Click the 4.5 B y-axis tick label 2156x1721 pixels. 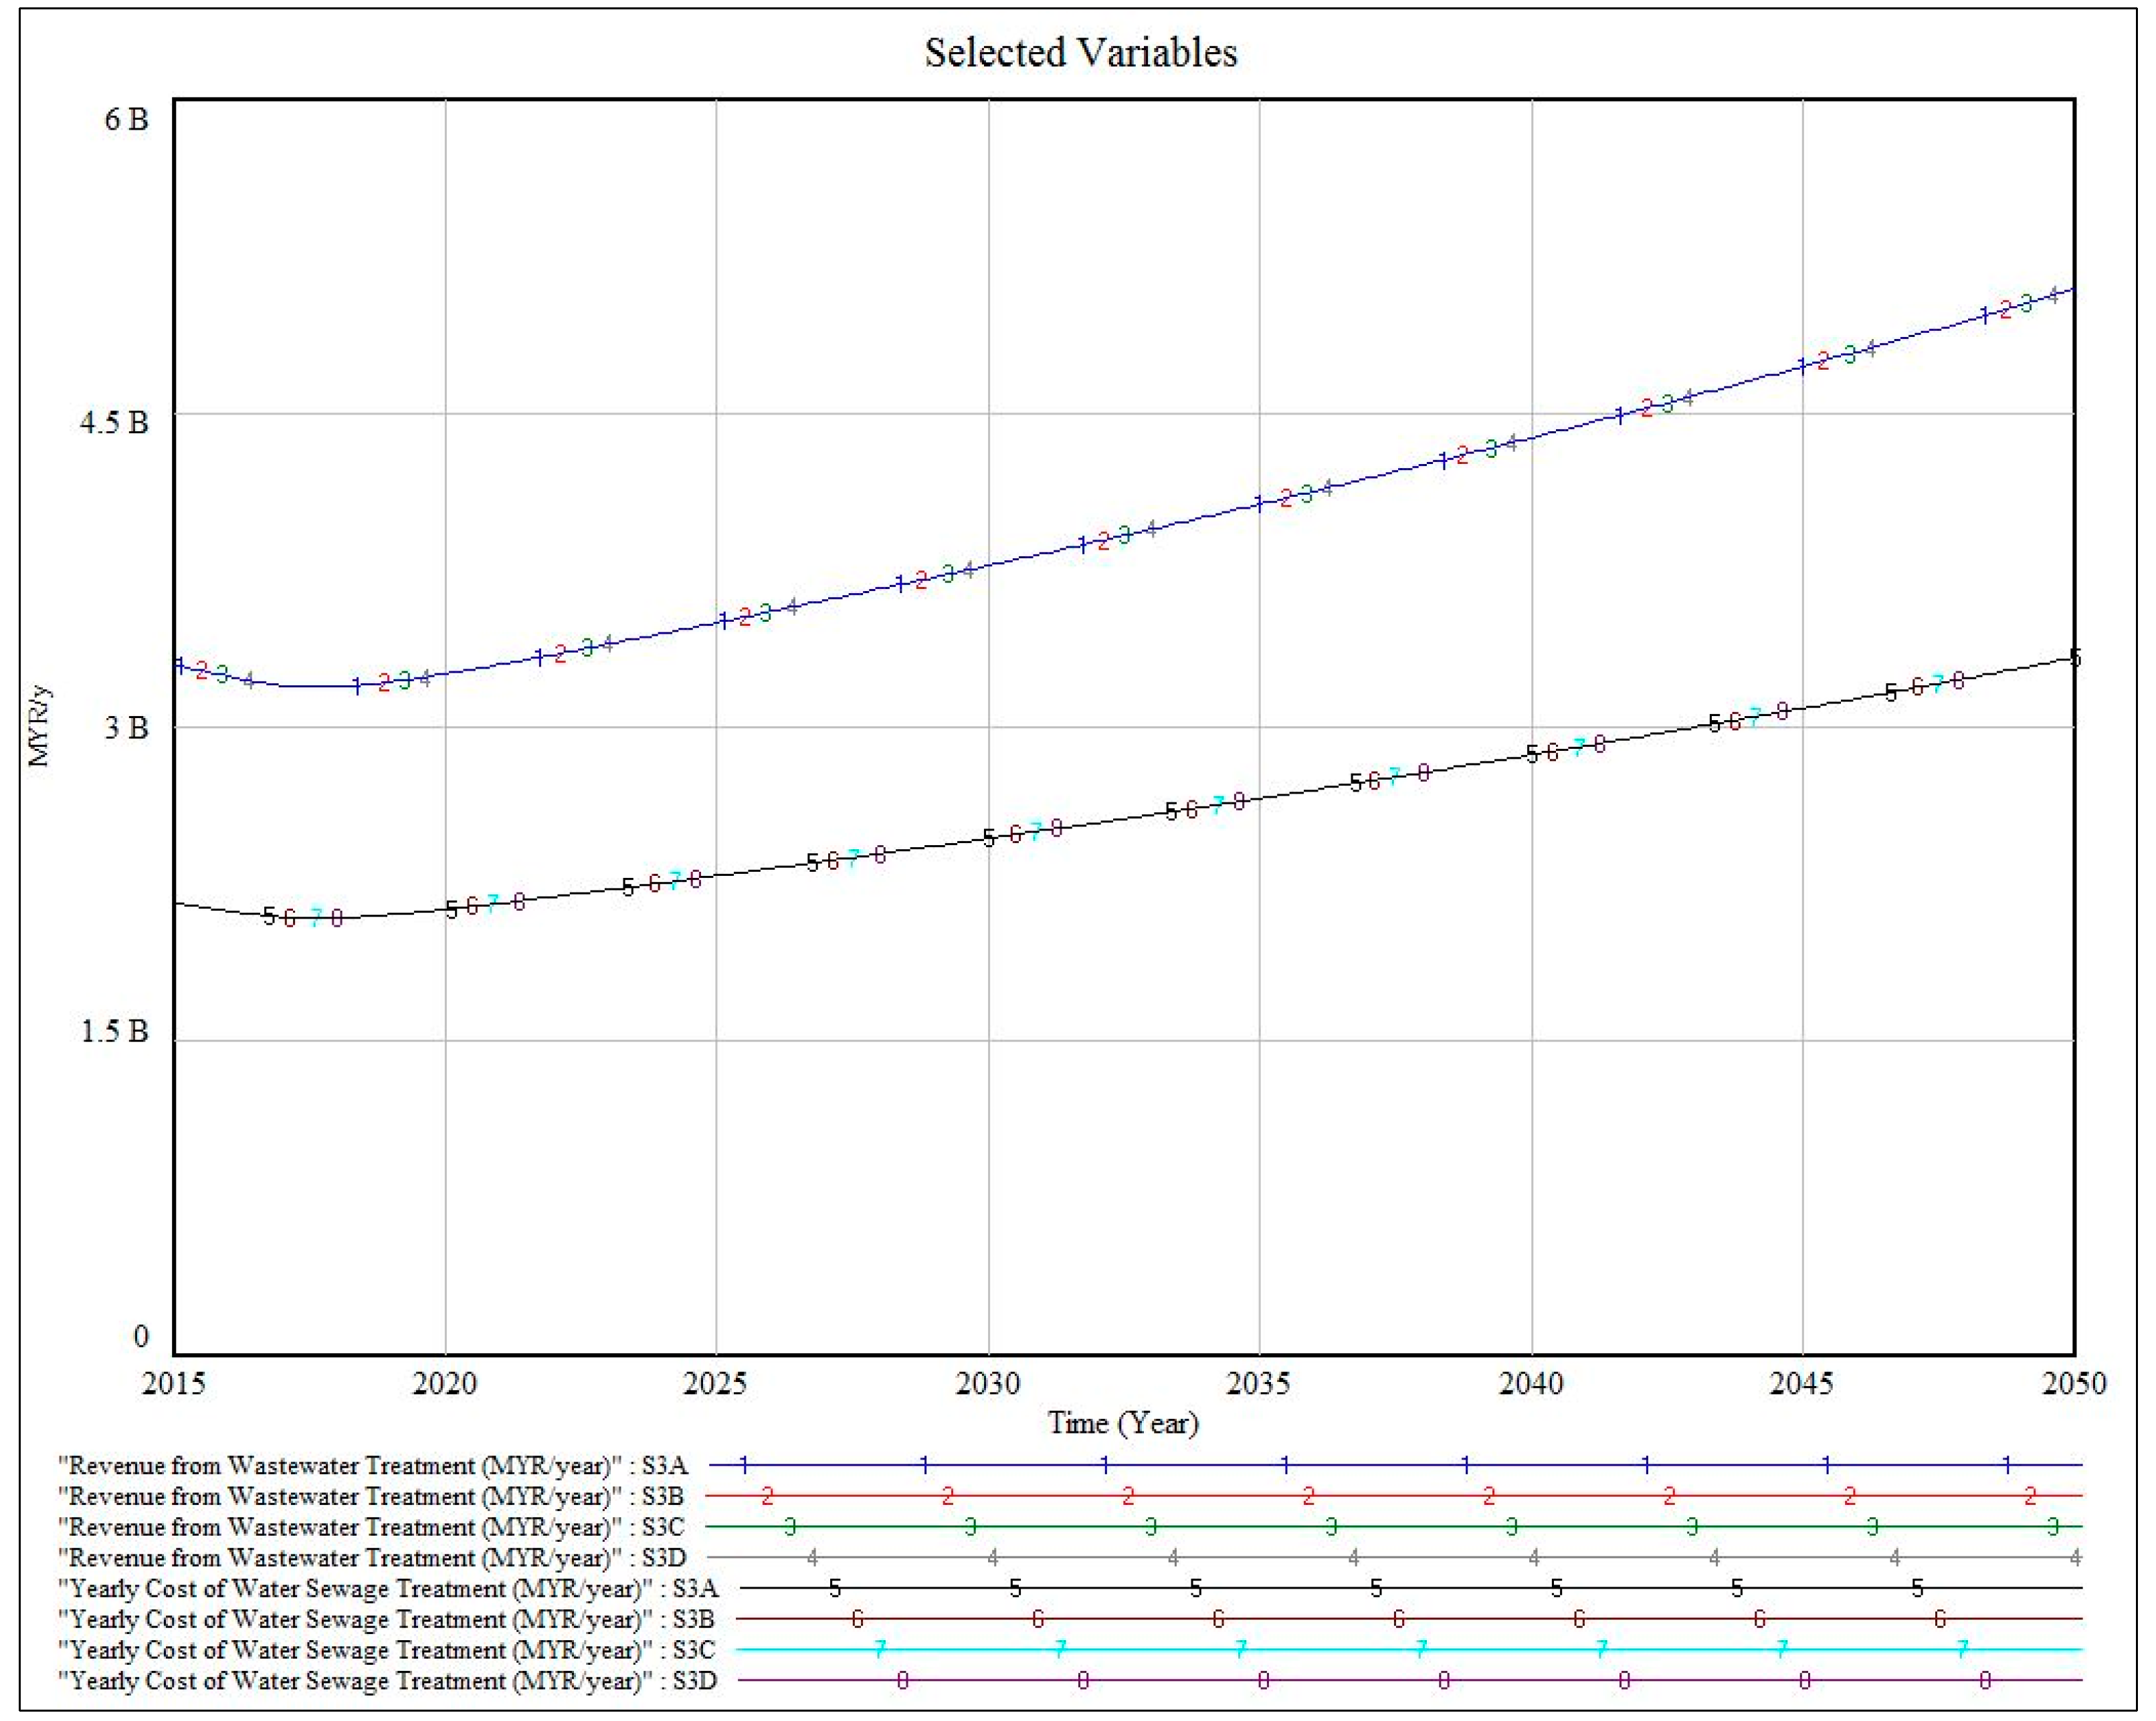pos(114,423)
